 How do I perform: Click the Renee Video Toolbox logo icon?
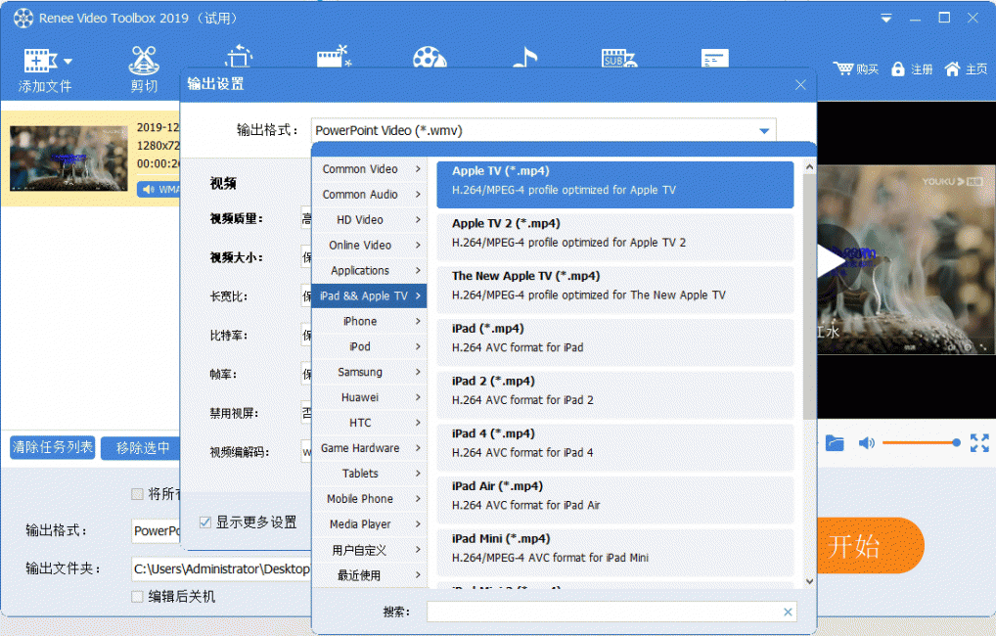click(23, 18)
